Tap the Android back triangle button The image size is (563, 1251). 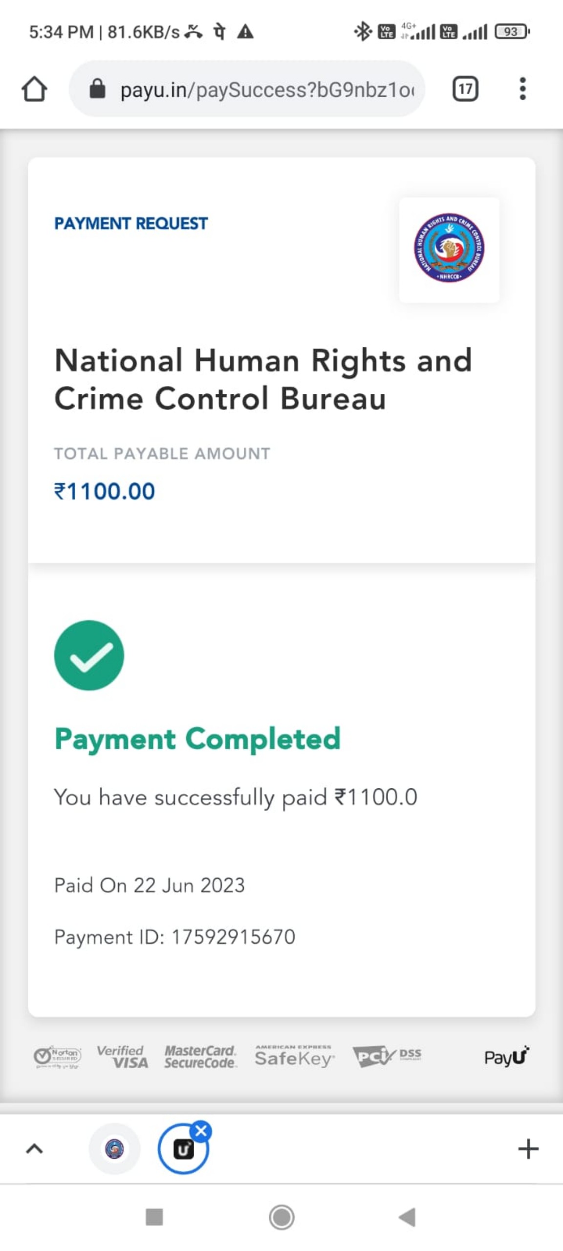(x=407, y=1217)
